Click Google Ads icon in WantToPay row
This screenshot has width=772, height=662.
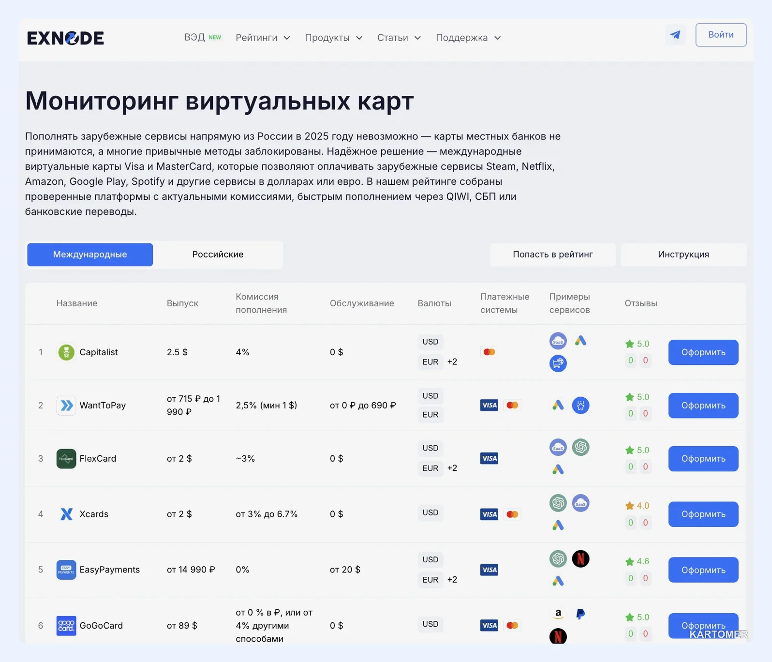coord(558,406)
